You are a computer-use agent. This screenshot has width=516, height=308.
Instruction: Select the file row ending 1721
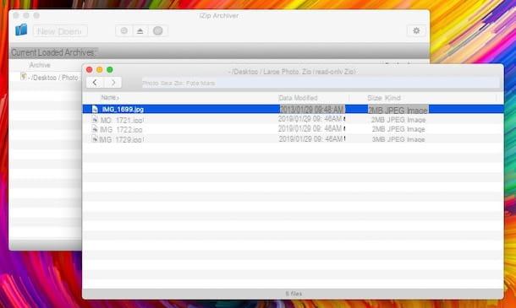coord(293,120)
